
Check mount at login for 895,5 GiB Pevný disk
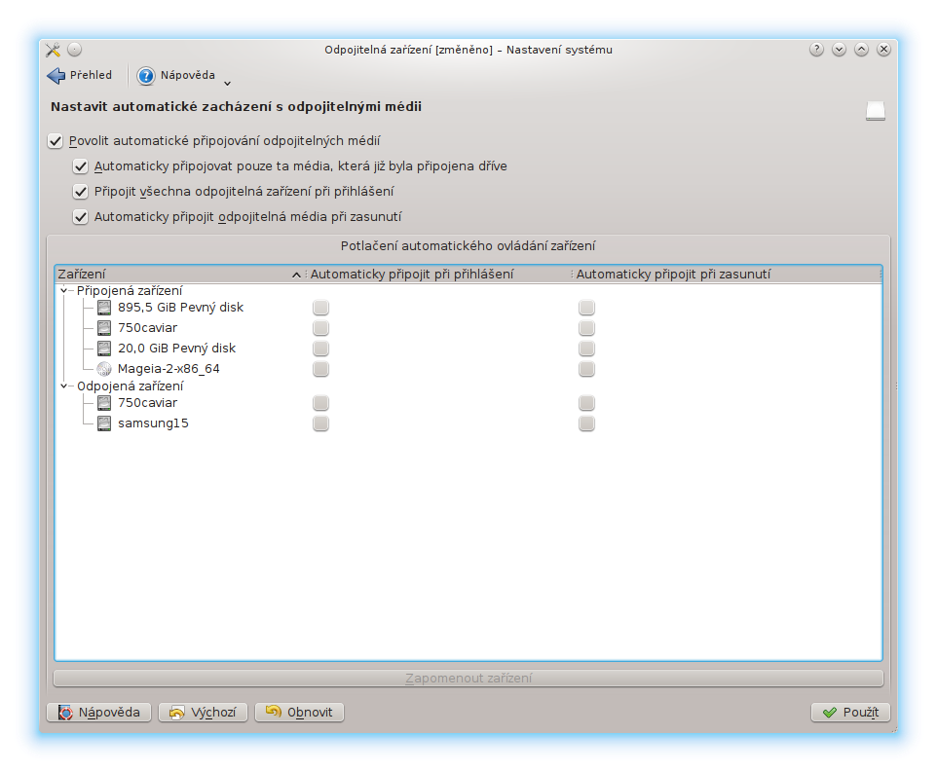pyautogui.click(x=320, y=308)
